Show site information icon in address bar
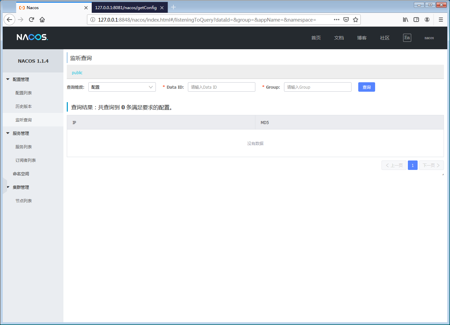Image resolution: width=450 pixels, height=325 pixels. pyautogui.click(x=93, y=20)
